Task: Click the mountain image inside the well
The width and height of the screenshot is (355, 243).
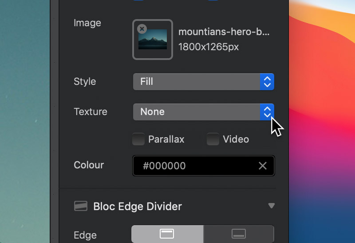Action: point(153,40)
